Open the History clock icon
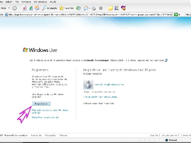Viewport: 191px width, 143px height. click(x=78, y=8)
